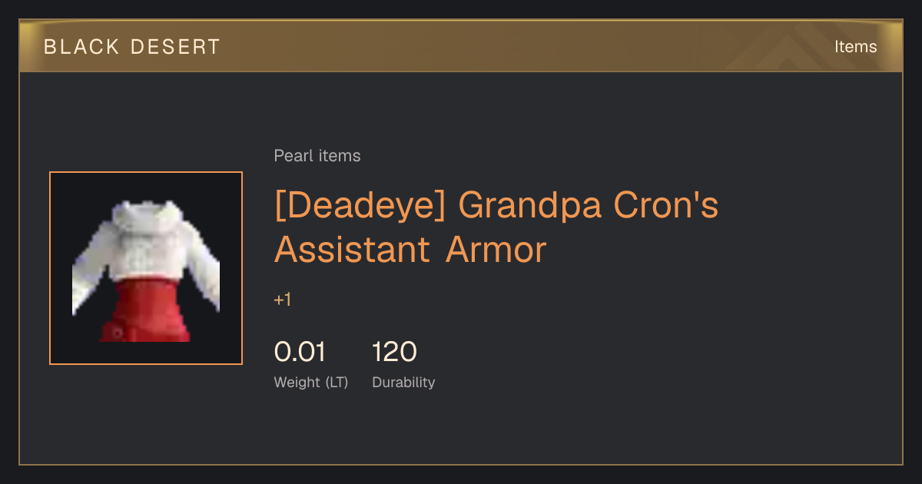Open the Items section label
The height and width of the screenshot is (484, 922).
point(855,47)
